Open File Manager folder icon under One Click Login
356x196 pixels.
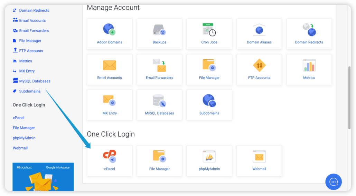point(159,156)
